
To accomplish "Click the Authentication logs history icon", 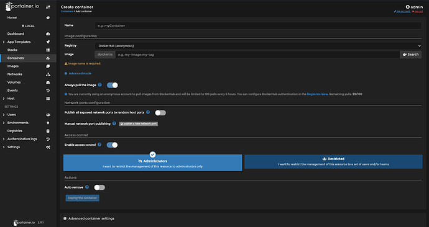I will (x=48, y=139).
